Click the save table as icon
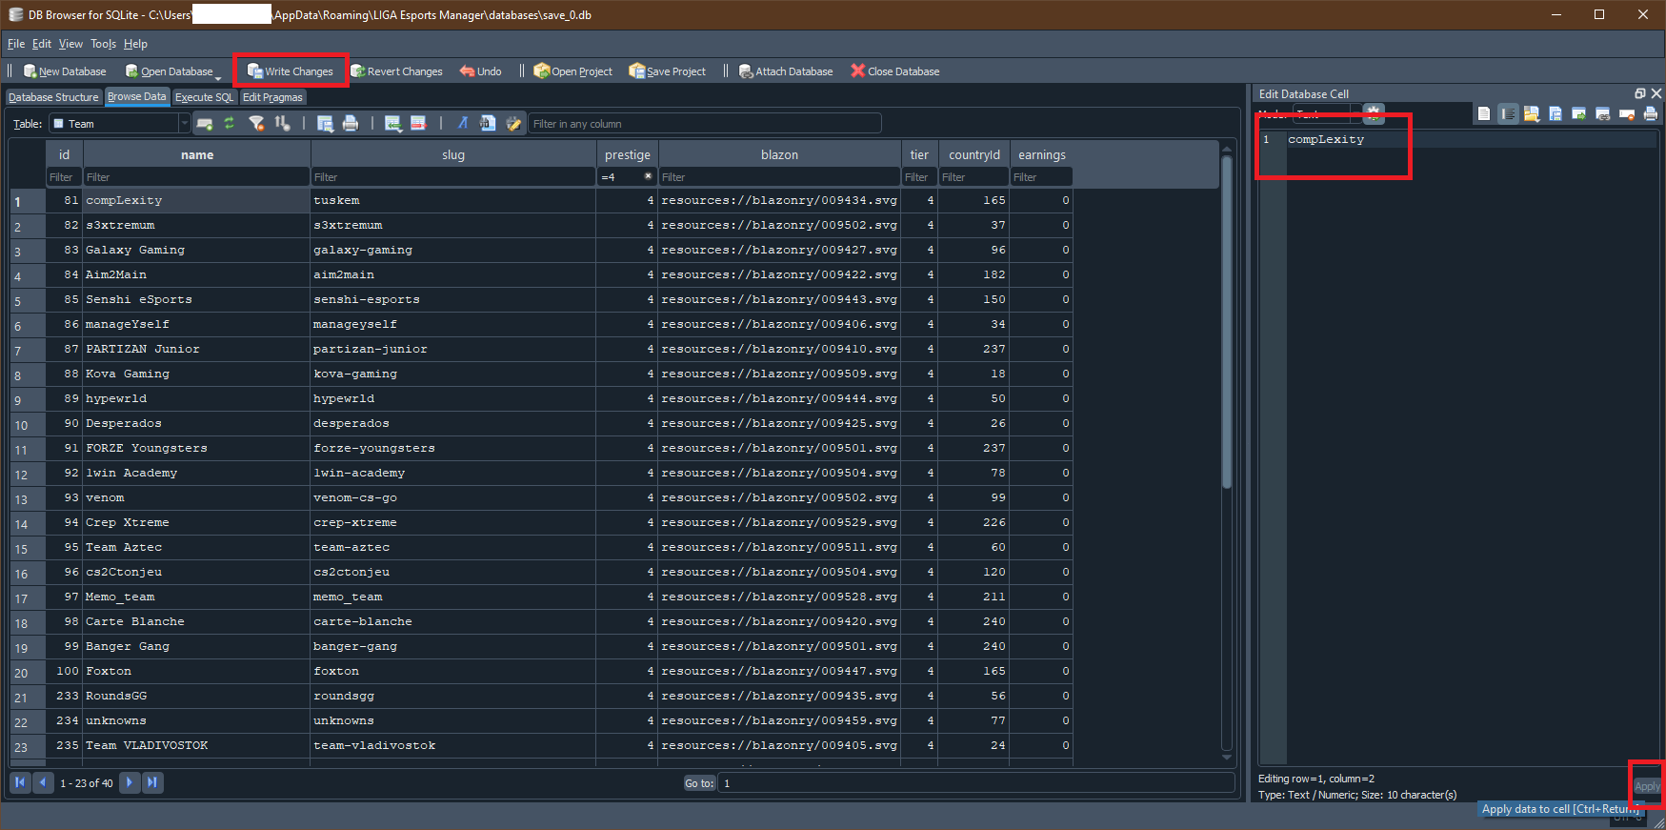This screenshot has width=1666, height=830. click(x=325, y=124)
